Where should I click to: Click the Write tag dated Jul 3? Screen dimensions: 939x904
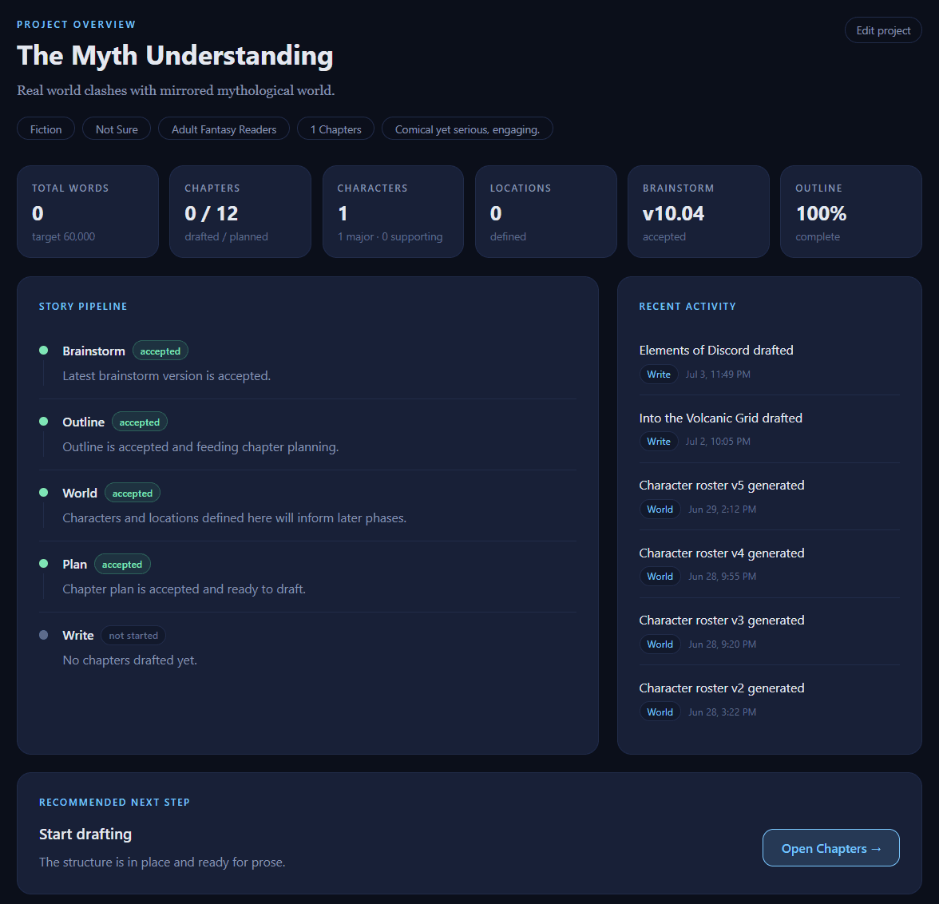[659, 374]
